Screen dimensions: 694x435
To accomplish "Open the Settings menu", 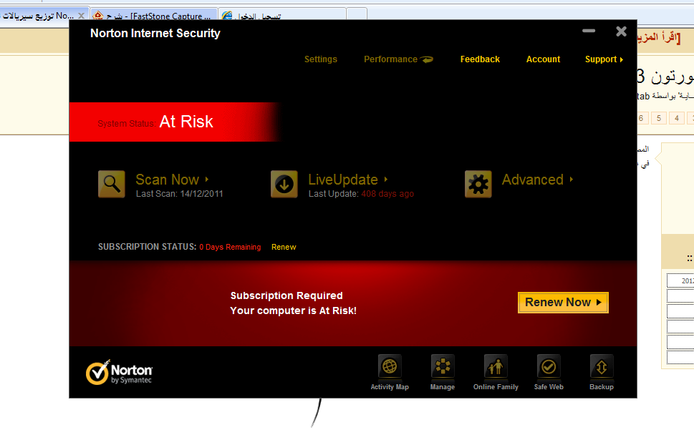I will click(x=321, y=59).
